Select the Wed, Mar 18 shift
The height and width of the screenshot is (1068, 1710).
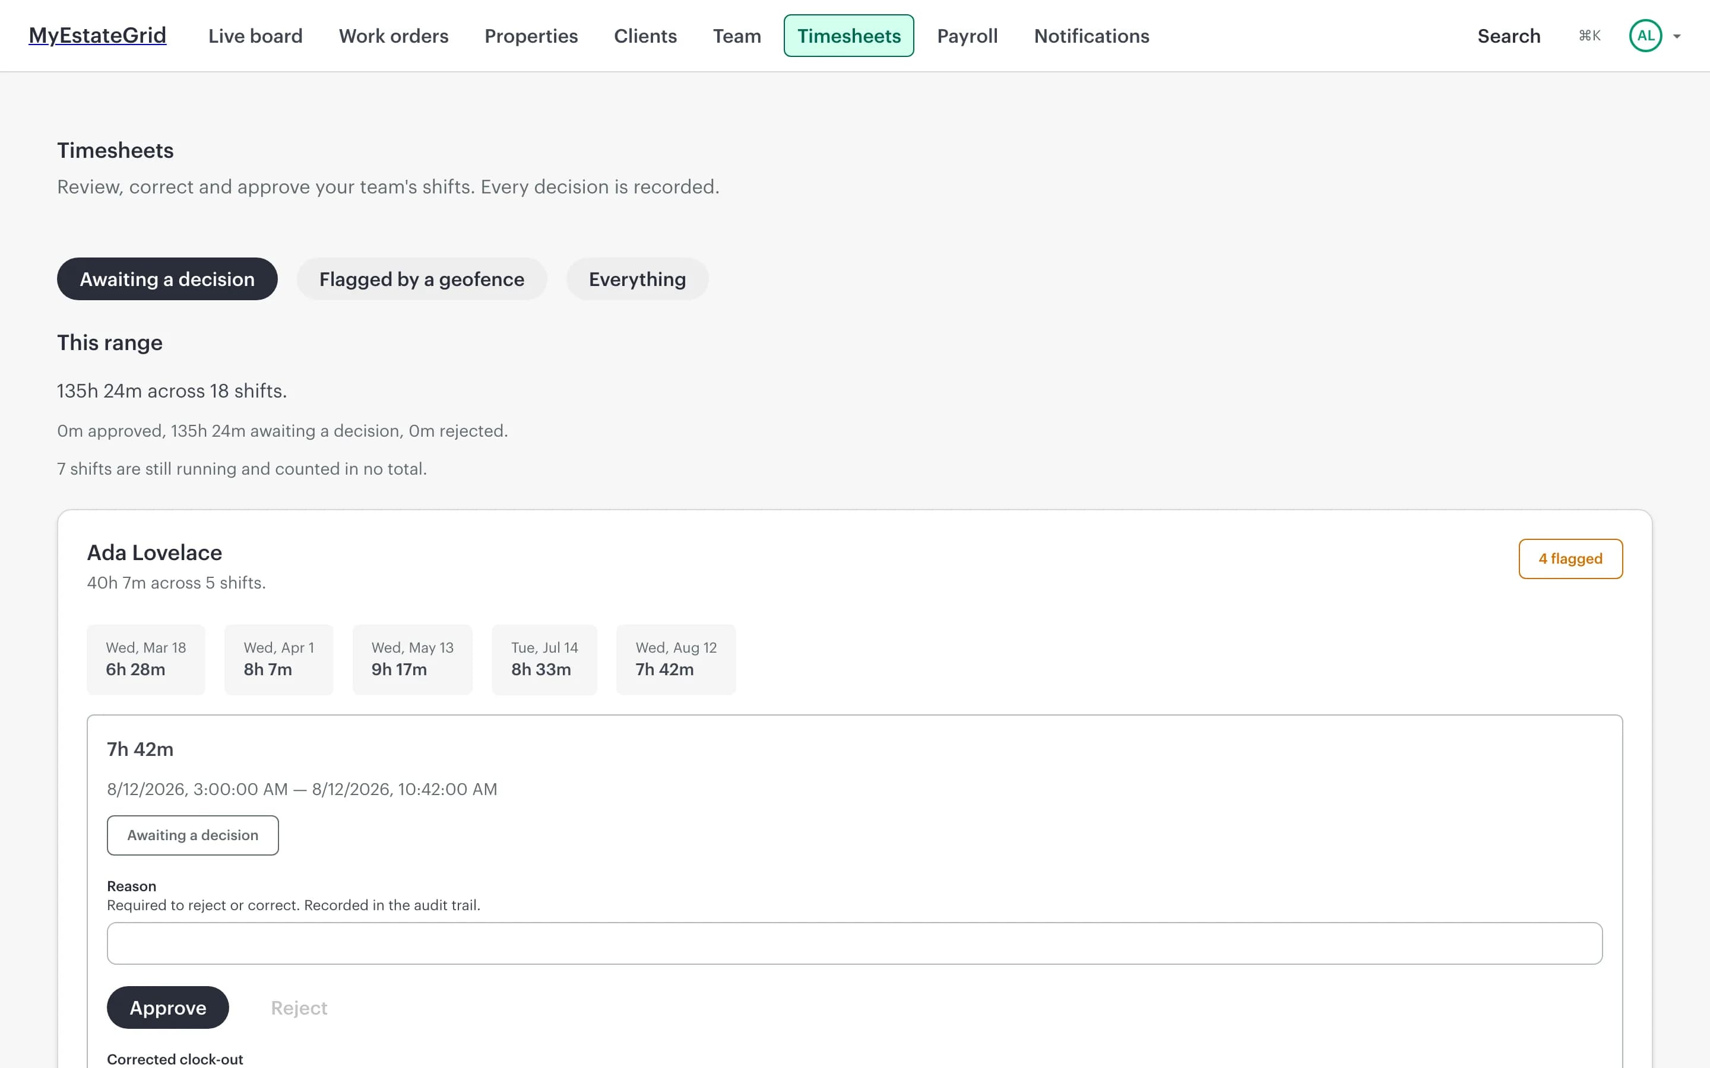[145, 659]
